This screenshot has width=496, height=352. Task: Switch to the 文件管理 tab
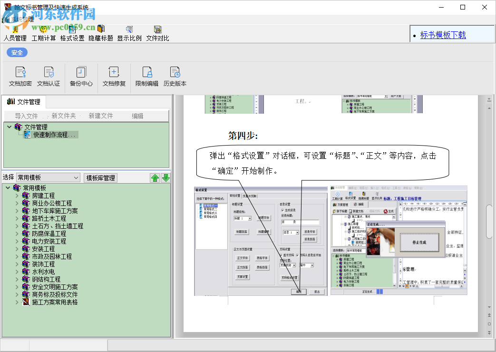point(24,102)
